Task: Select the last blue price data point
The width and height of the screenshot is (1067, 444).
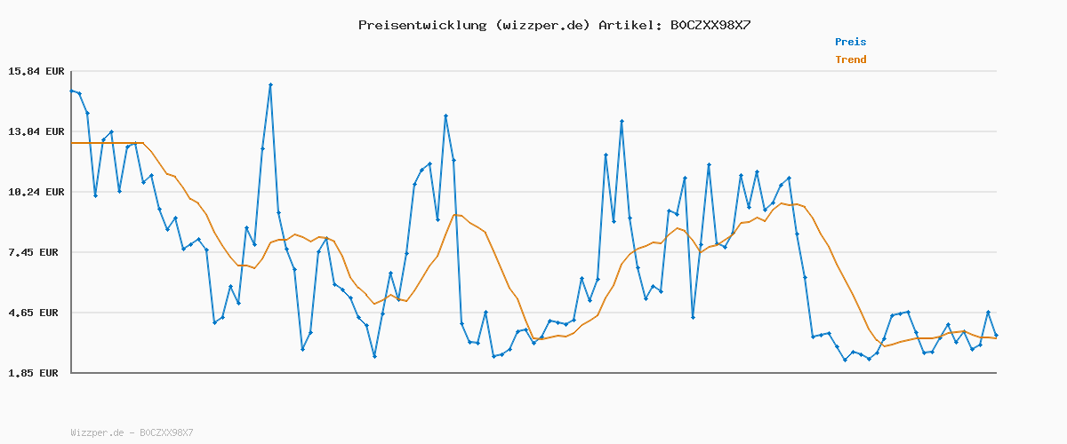Action: [x=996, y=335]
